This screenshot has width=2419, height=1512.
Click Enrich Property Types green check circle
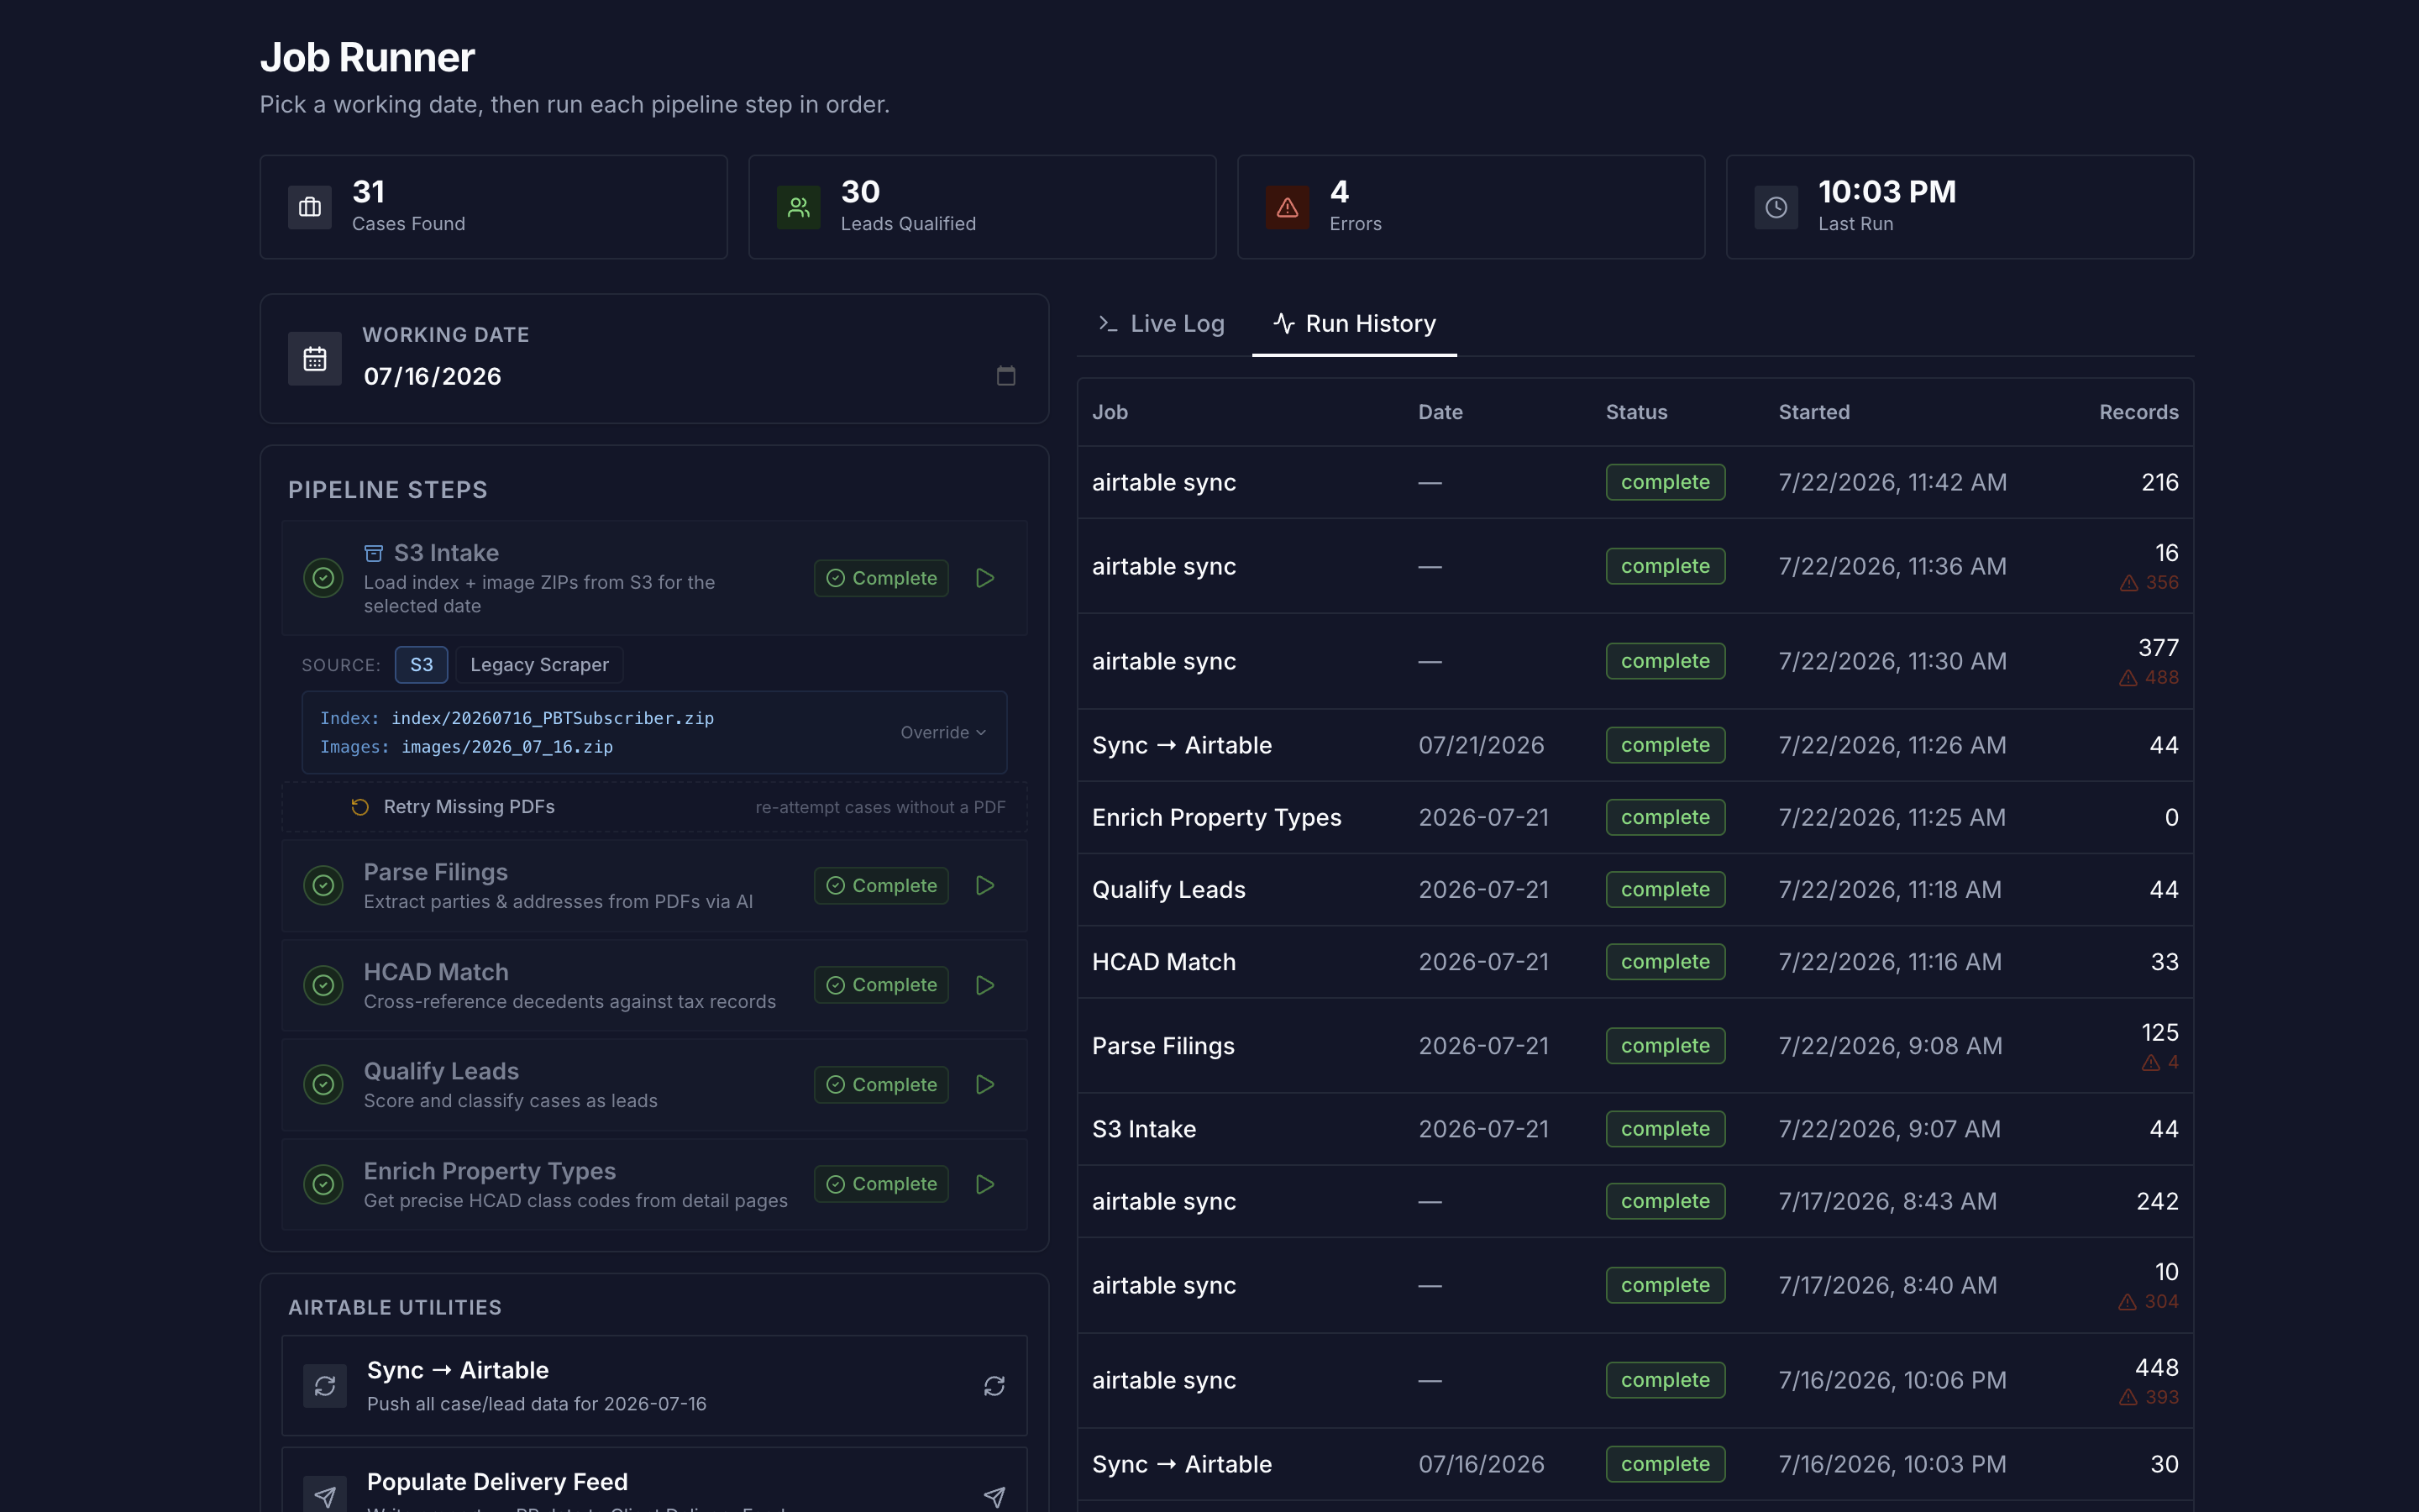pyautogui.click(x=323, y=1184)
